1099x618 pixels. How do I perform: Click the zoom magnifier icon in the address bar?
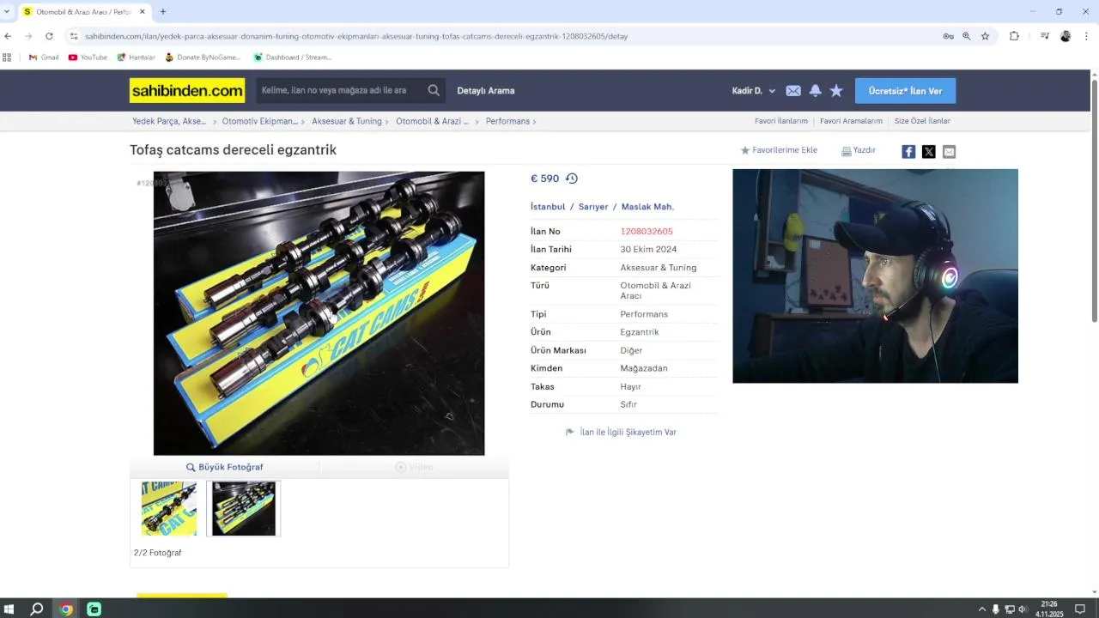(x=967, y=36)
